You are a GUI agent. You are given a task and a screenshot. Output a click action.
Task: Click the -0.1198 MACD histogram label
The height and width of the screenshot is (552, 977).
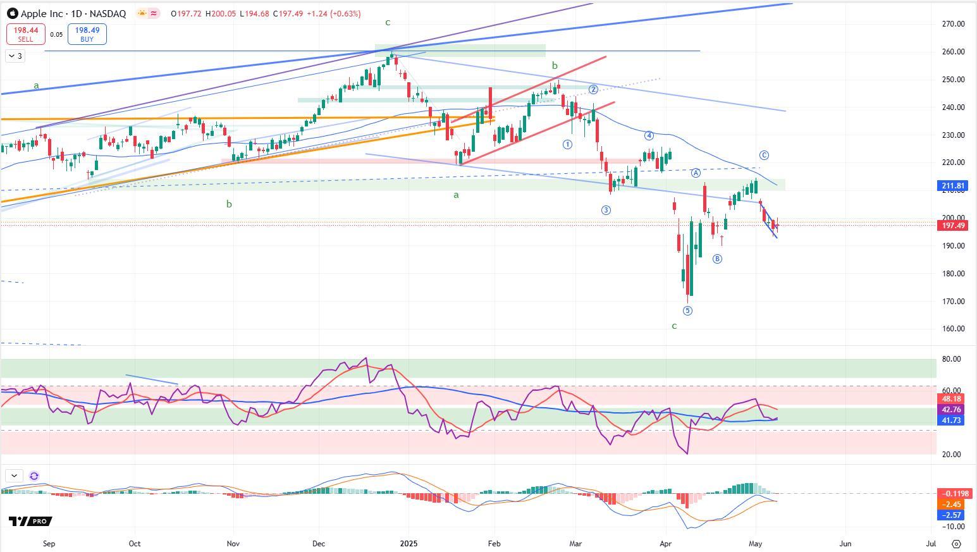click(954, 494)
